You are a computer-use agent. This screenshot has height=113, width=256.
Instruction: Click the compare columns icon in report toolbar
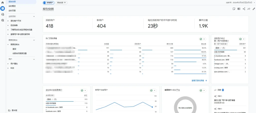pyautogui.click(x=239, y=9)
